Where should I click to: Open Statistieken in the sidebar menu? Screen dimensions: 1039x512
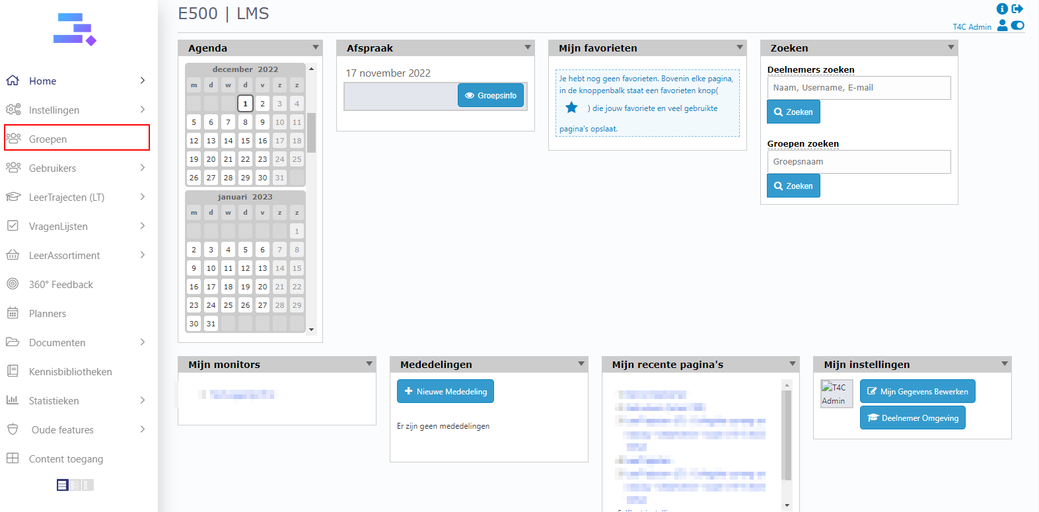click(54, 400)
